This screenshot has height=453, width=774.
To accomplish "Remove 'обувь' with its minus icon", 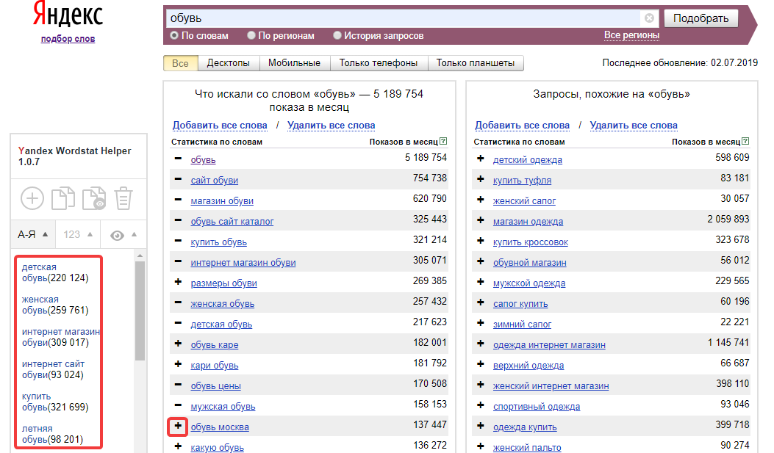I will tap(178, 159).
